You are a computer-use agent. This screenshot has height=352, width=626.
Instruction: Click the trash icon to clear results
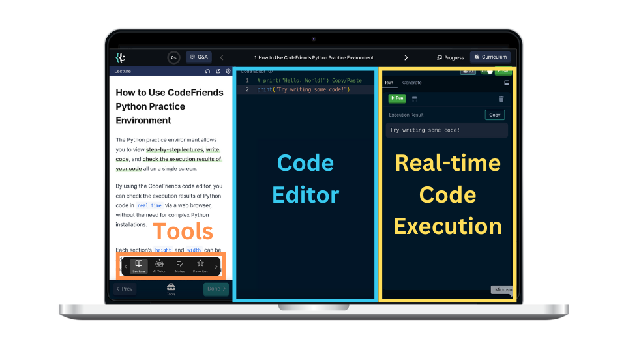pos(501,98)
